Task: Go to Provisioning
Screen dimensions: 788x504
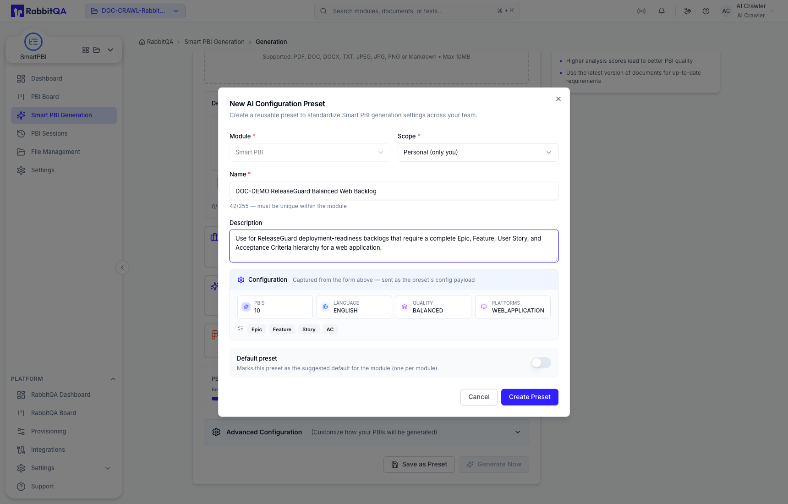Action: coord(64,432)
